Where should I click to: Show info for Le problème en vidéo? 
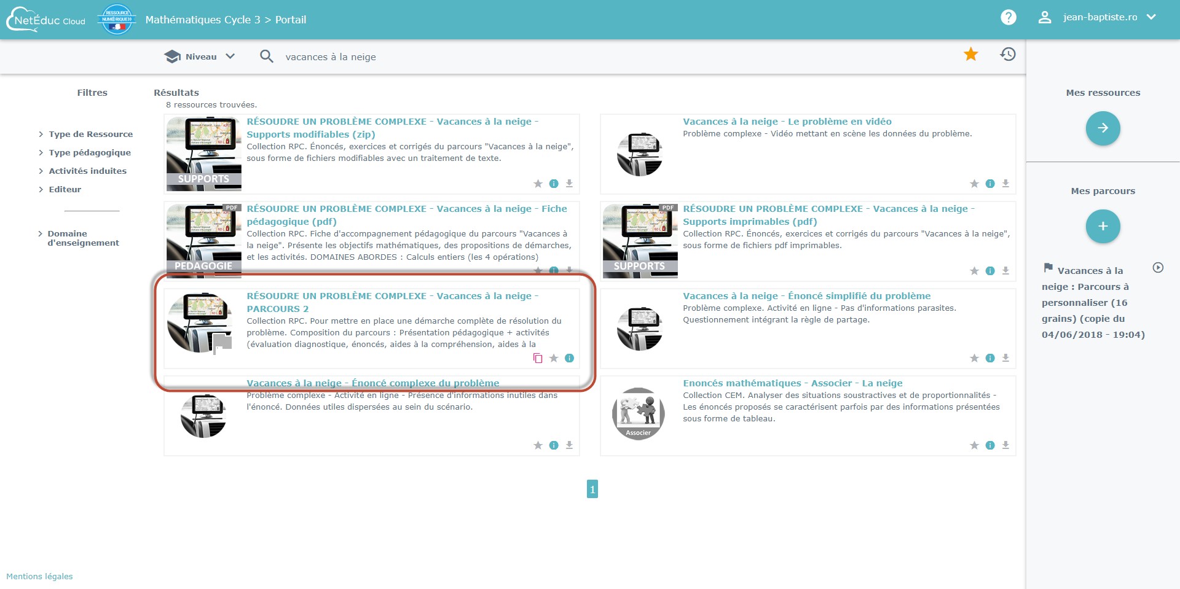click(x=989, y=184)
